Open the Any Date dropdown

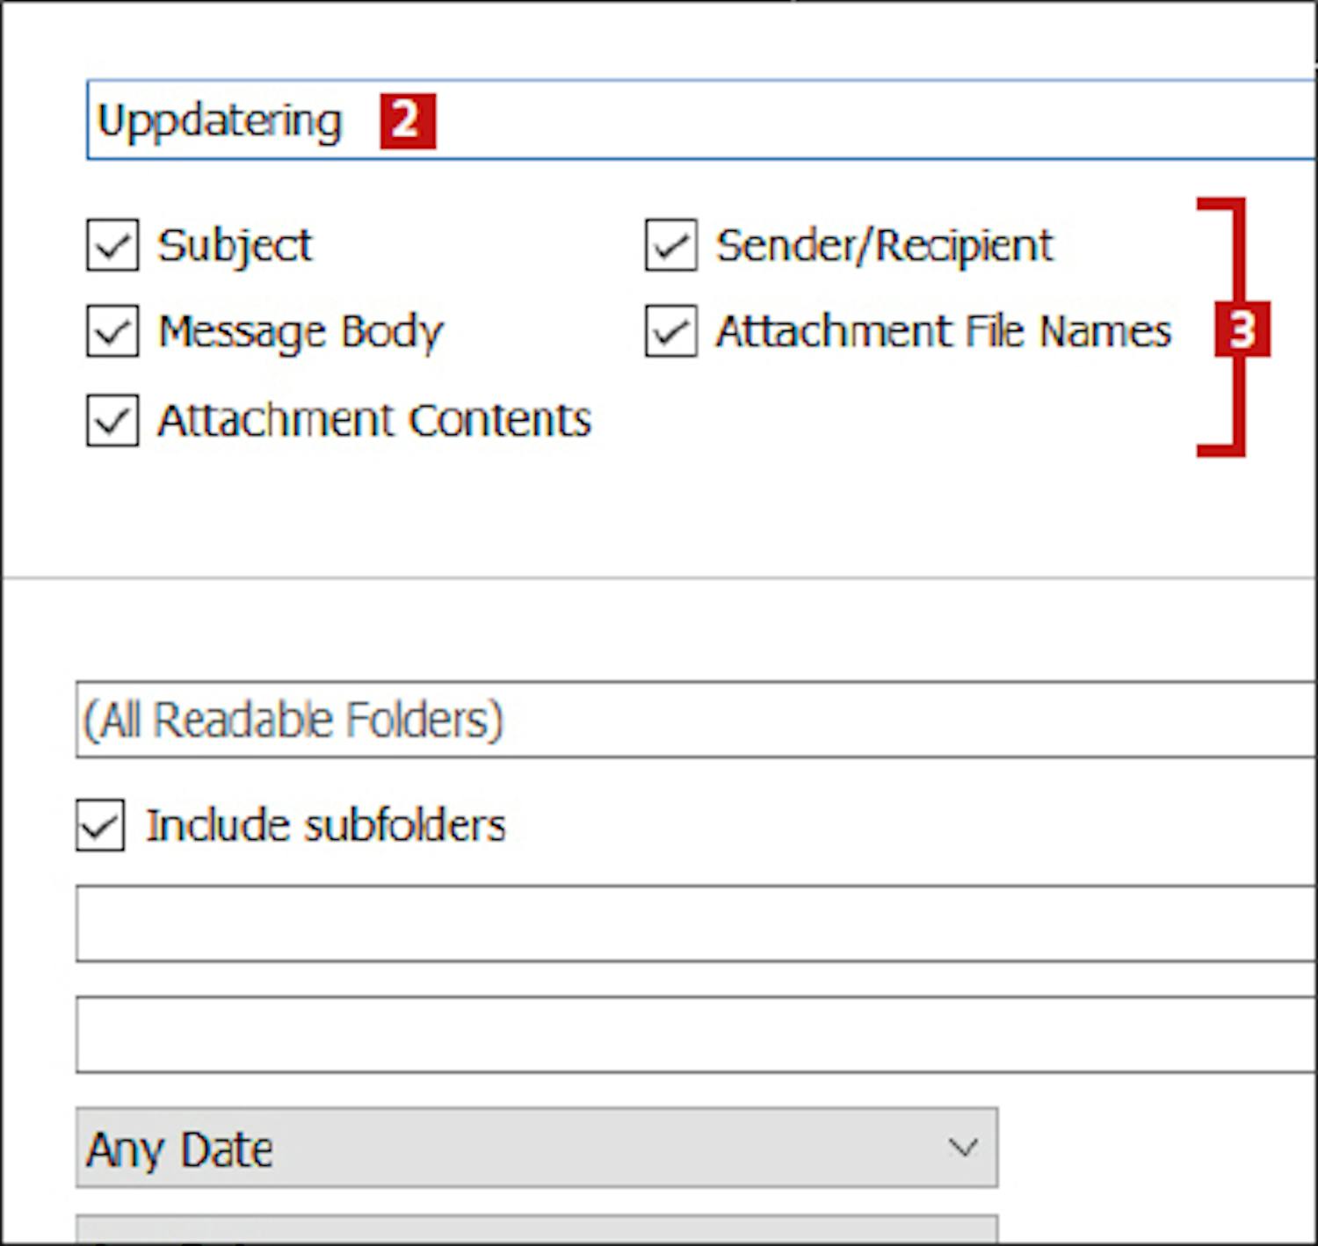pos(536,1148)
